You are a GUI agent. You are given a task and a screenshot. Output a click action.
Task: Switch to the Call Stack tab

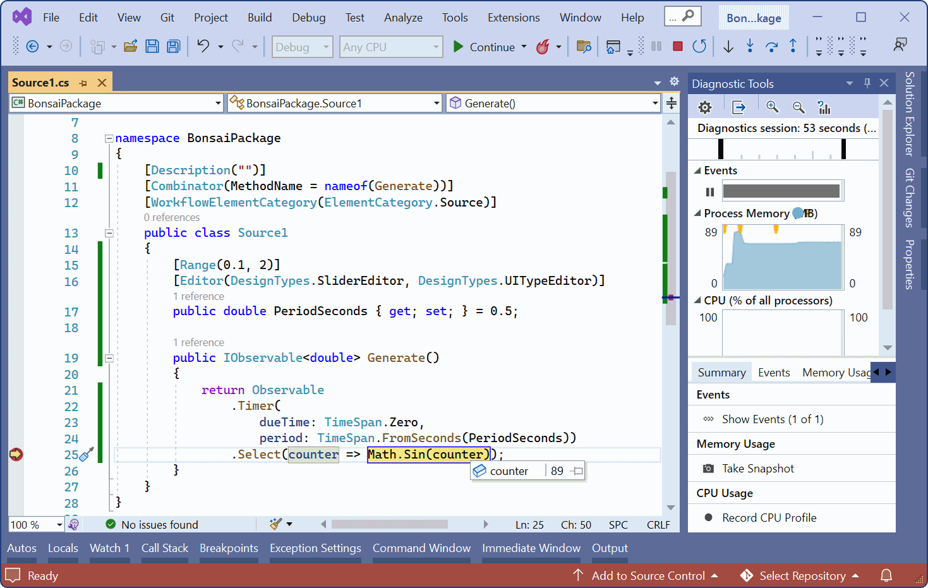tap(165, 548)
